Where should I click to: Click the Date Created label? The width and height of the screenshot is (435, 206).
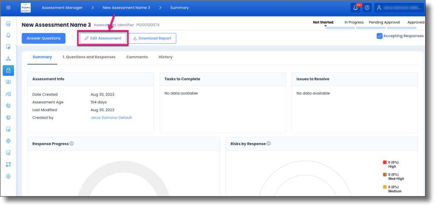pos(45,95)
